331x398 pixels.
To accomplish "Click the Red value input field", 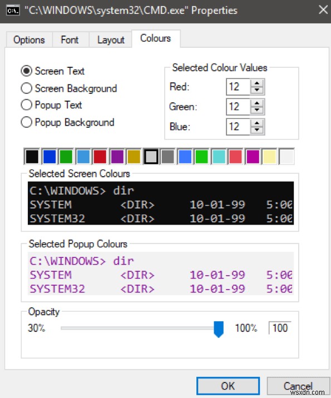I will point(238,87).
